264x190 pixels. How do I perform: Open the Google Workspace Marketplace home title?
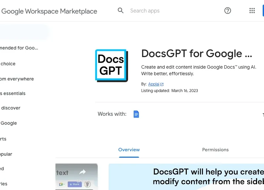(49, 11)
